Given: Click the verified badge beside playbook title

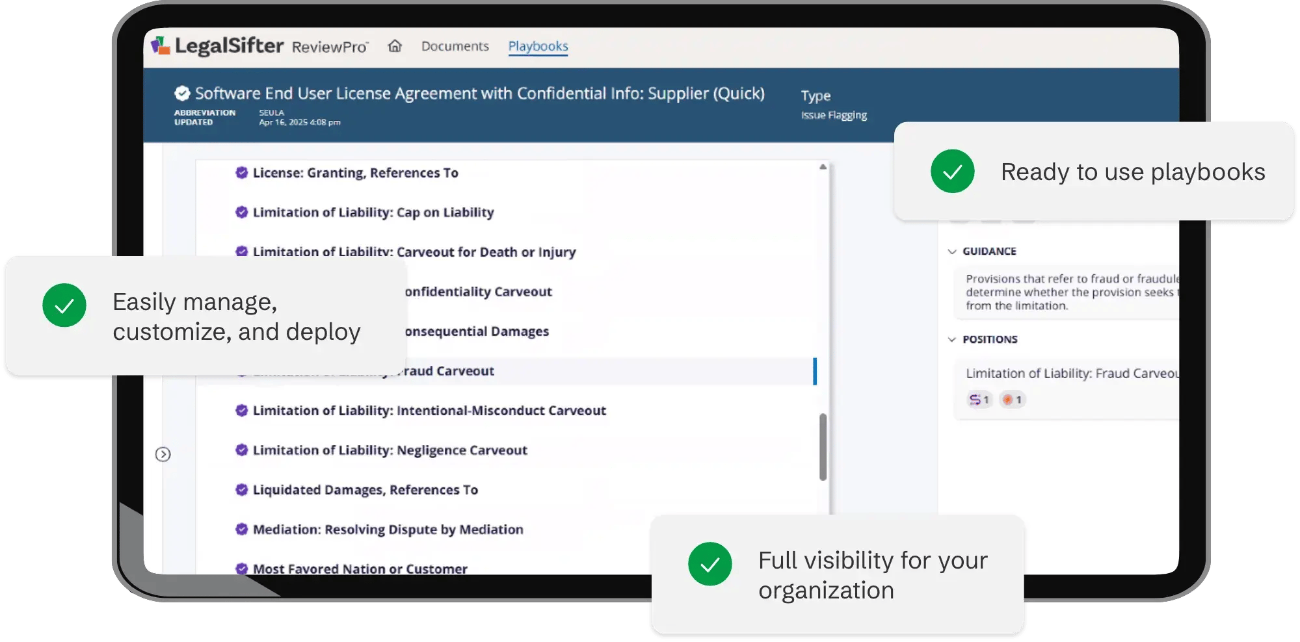Looking at the screenshot, I should click(x=182, y=94).
